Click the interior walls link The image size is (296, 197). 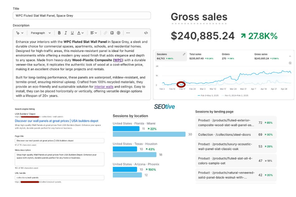(x=104, y=87)
